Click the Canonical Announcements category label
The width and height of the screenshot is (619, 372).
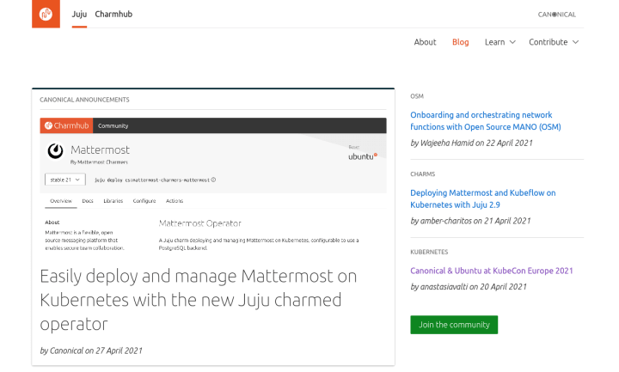pos(84,100)
